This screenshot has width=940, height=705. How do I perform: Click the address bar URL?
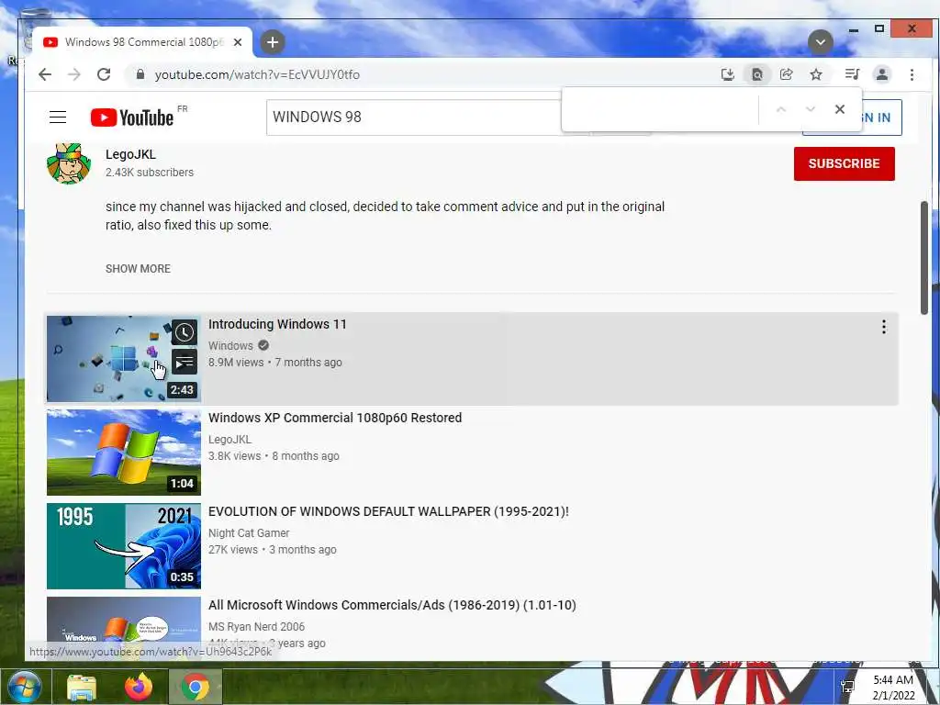coord(257,74)
